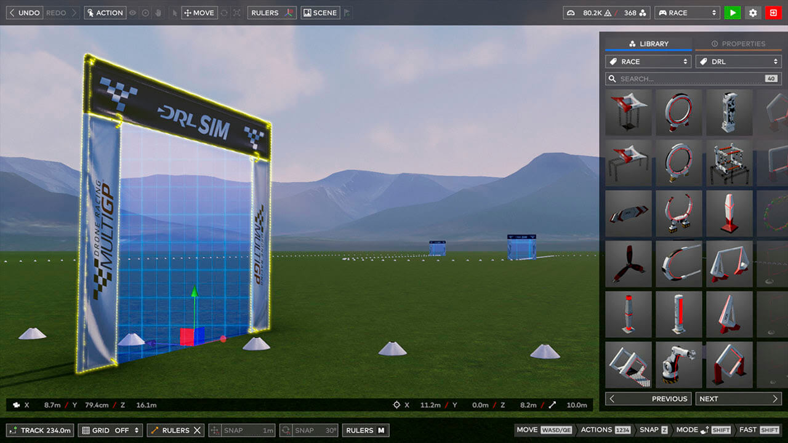Toggle Grid off setting in bottom bar
This screenshot has height=443, width=788.
(110, 430)
